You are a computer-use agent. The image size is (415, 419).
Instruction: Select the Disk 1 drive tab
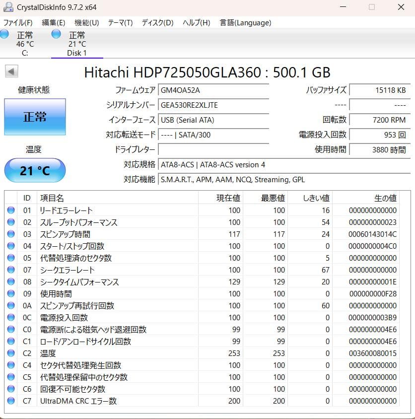[x=77, y=44]
